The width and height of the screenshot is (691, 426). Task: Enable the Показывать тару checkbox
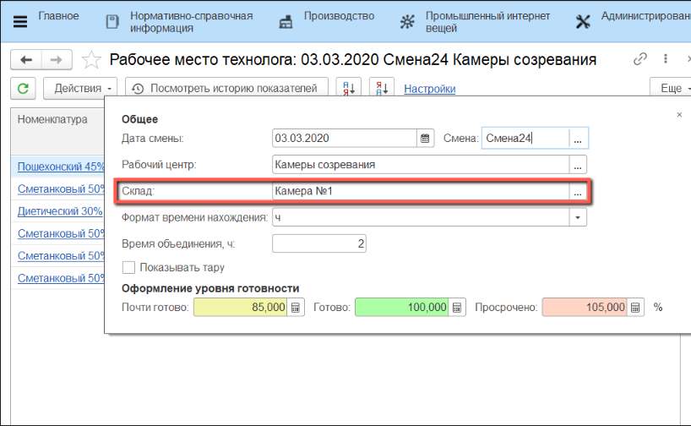[128, 268]
